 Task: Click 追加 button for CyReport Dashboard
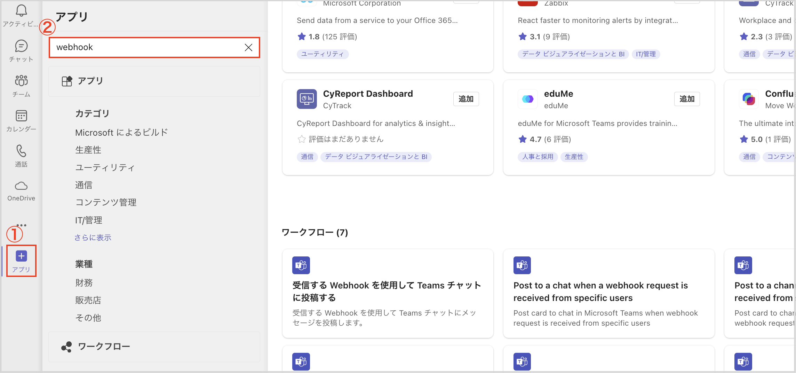point(466,99)
